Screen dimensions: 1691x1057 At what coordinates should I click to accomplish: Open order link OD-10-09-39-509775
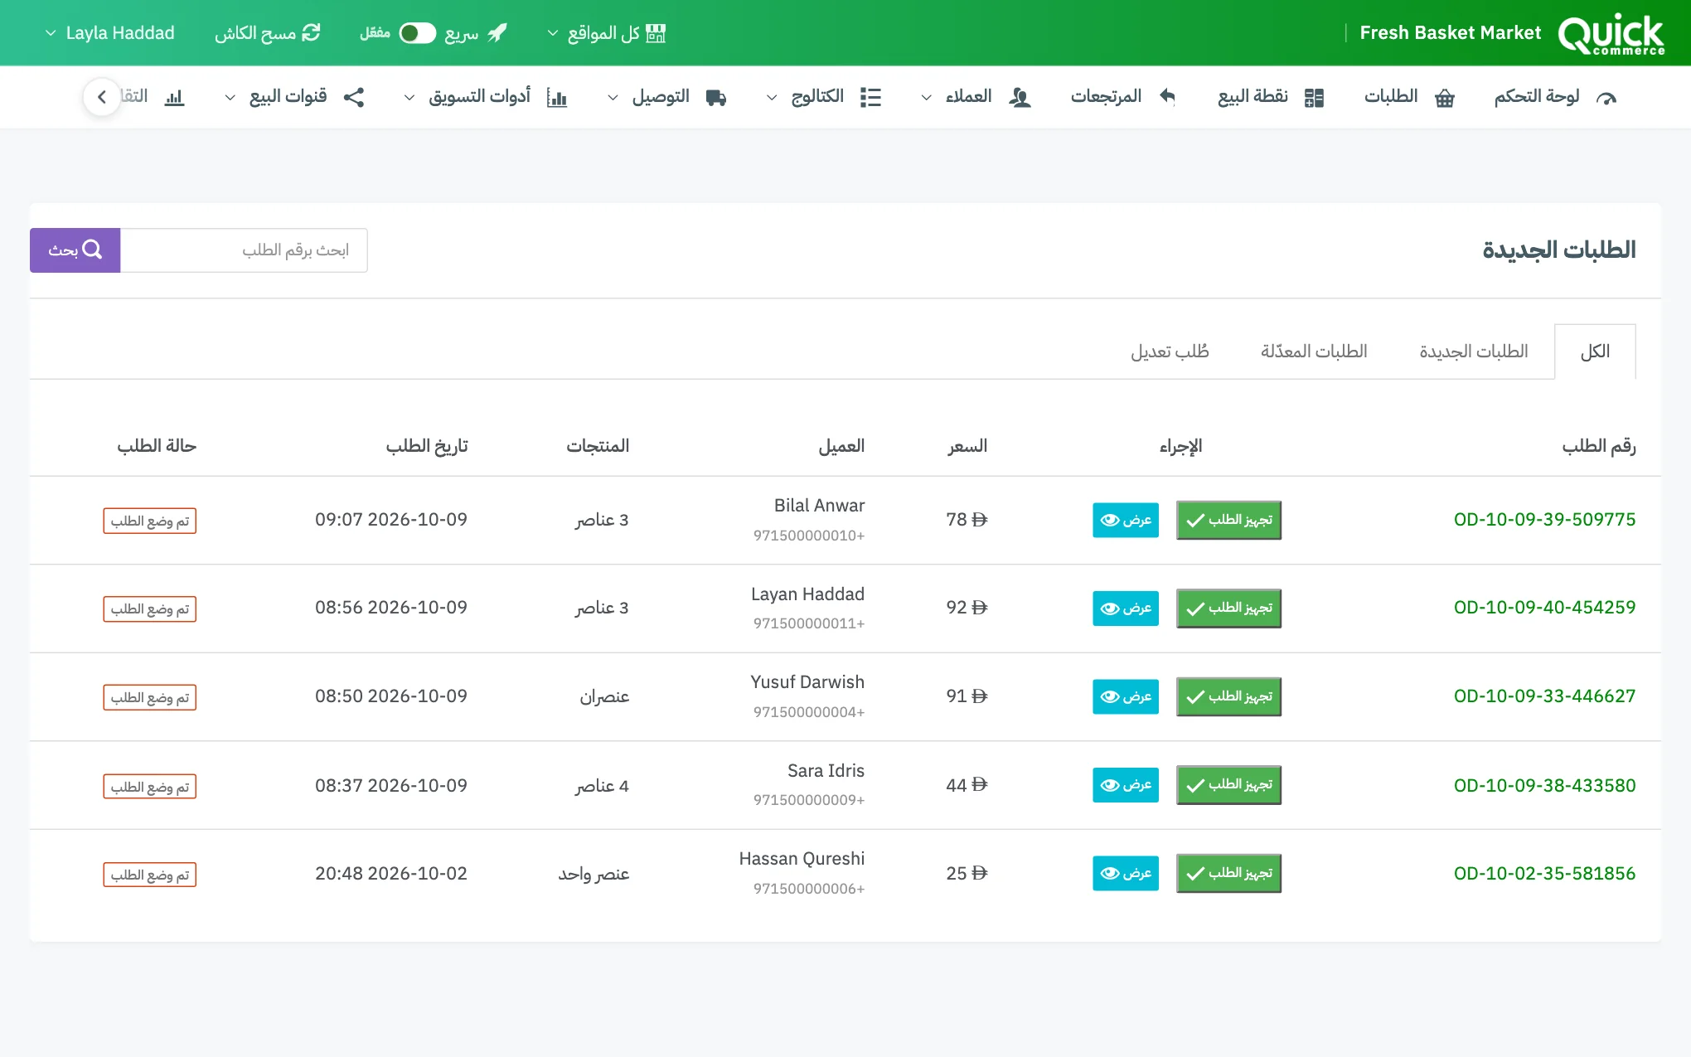point(1544,520)
